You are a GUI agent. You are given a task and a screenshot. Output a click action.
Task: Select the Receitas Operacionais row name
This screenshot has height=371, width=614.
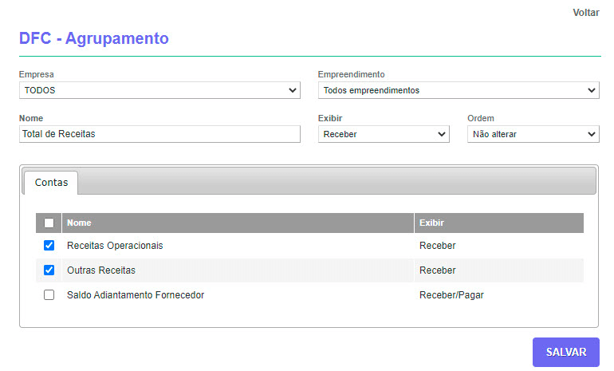pos(115,246)
